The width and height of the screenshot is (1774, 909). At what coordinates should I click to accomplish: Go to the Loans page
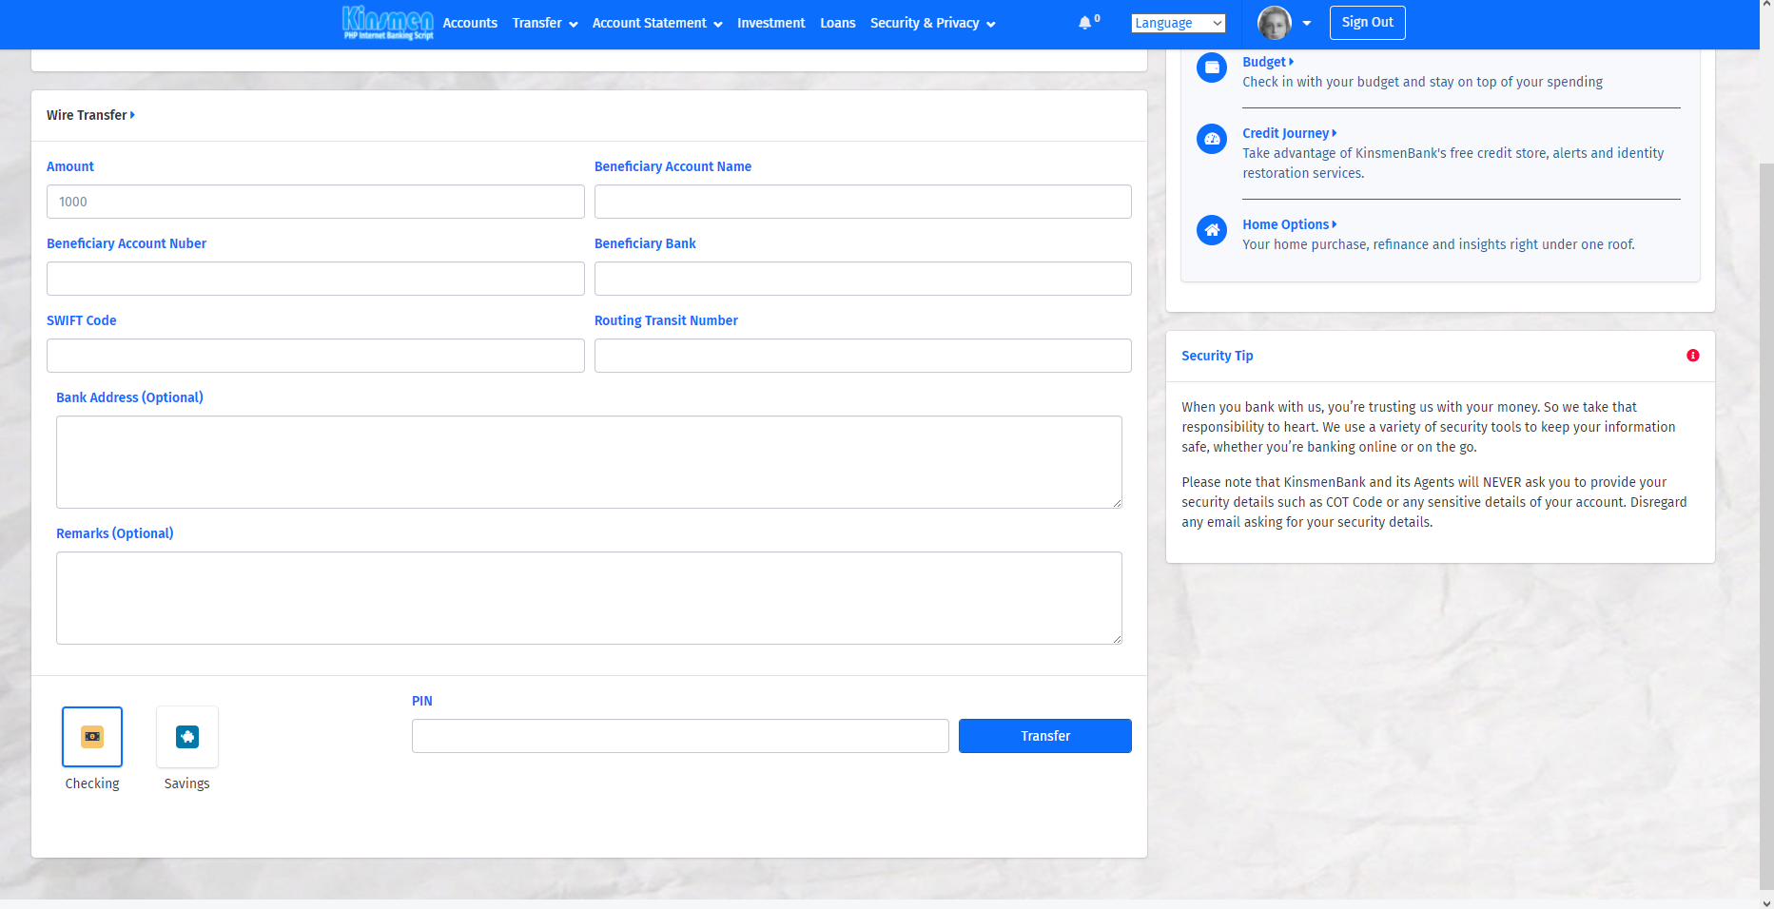tap(837, 23)
